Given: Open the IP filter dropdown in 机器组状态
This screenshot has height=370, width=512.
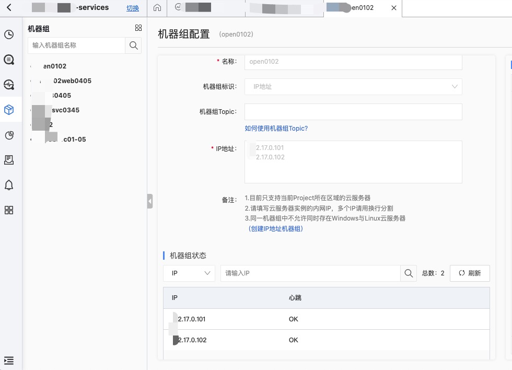Looking at the screenshot, I should (x=189, y=273).
